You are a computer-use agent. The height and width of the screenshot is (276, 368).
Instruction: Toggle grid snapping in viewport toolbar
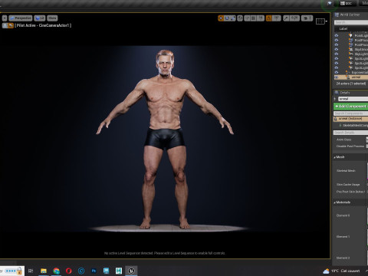(x=254, y=18)
